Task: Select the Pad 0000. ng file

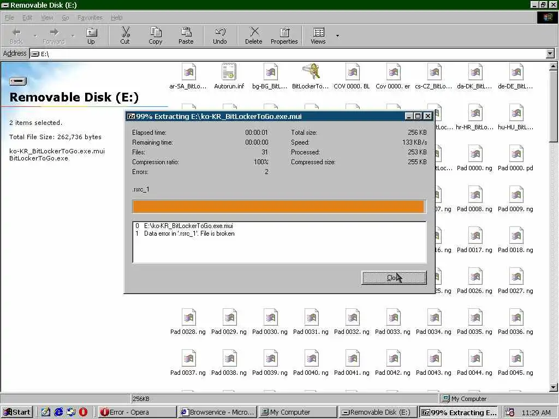Action: [x=474, y=158]
